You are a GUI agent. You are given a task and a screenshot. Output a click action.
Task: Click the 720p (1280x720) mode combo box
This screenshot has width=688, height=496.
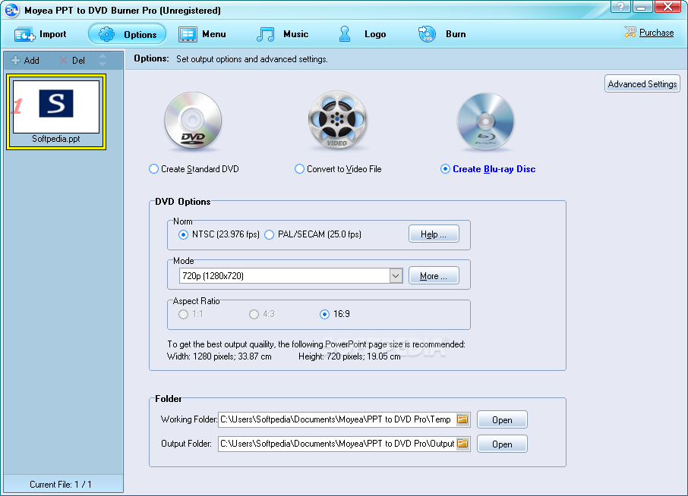click(x=291, y=275)
